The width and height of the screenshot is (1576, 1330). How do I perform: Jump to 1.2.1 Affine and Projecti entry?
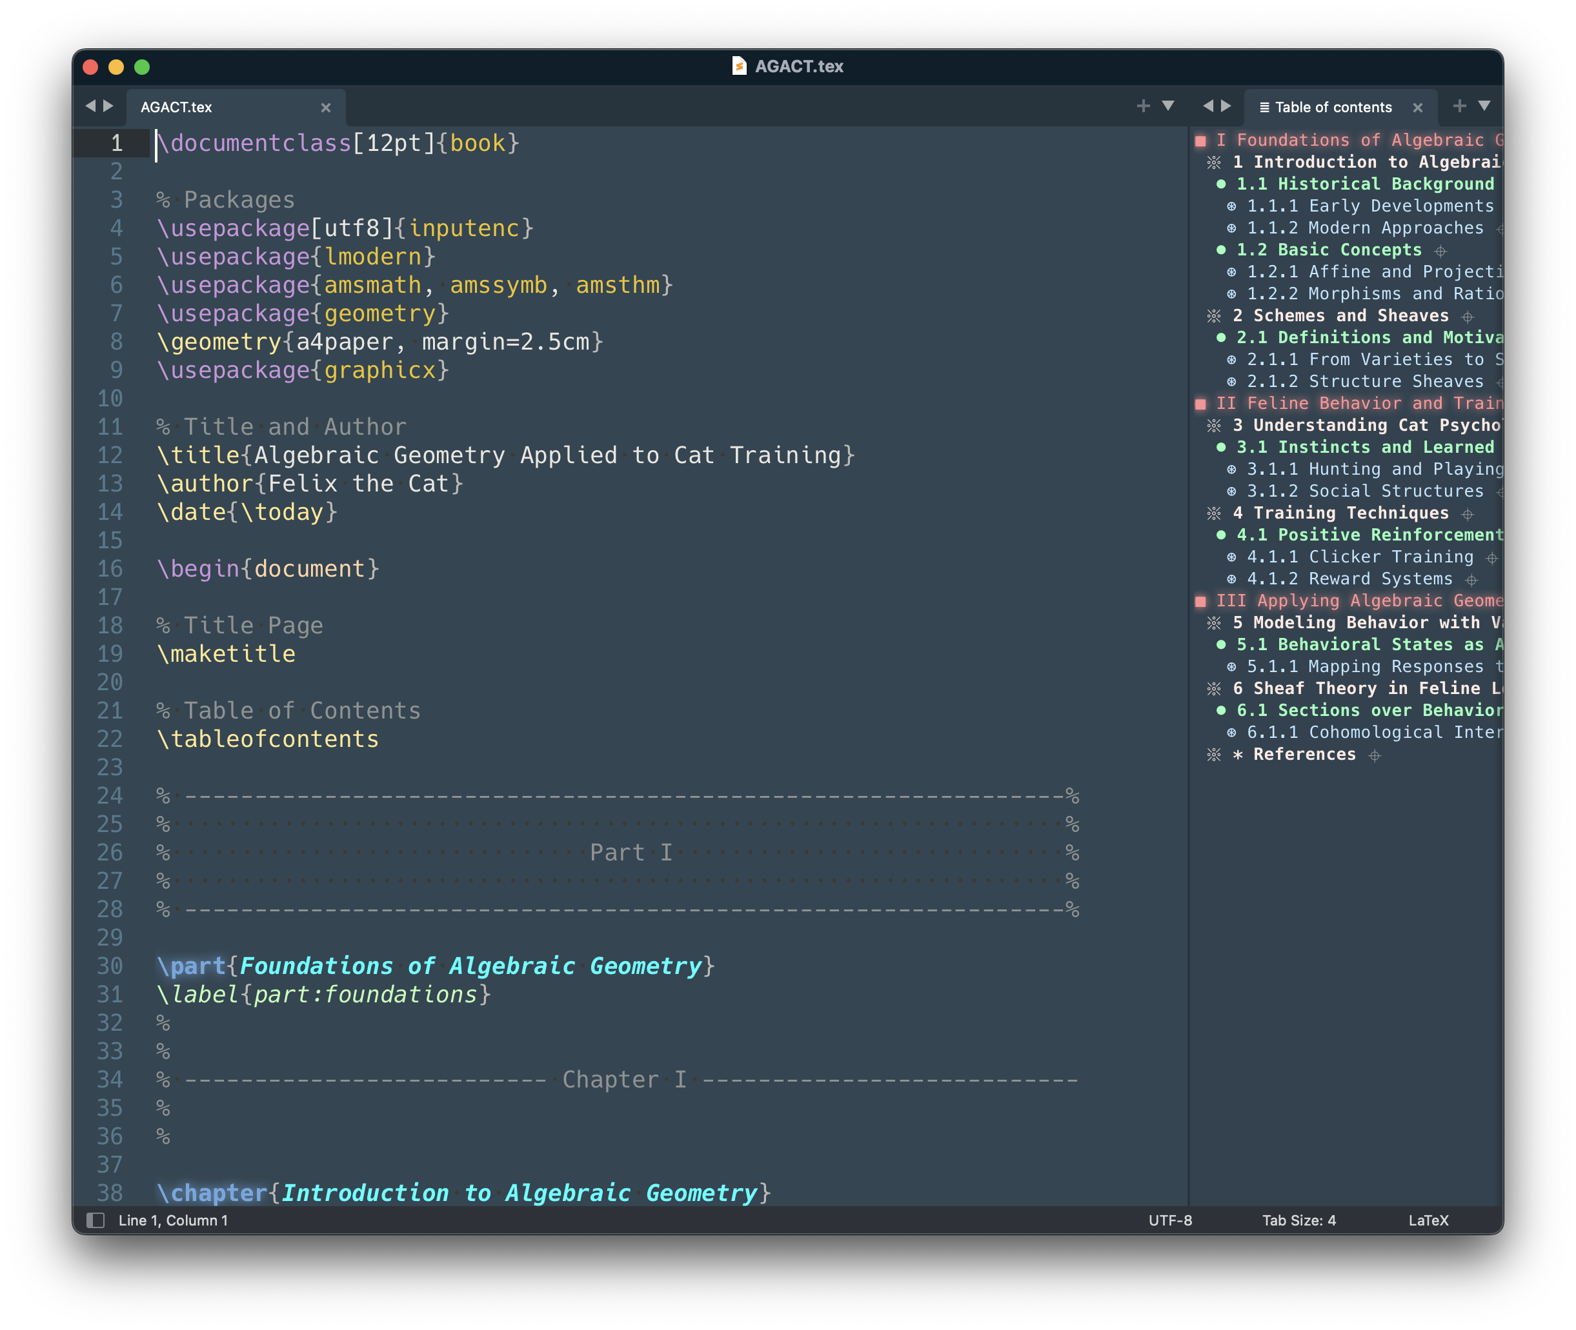click(1374, 272)
